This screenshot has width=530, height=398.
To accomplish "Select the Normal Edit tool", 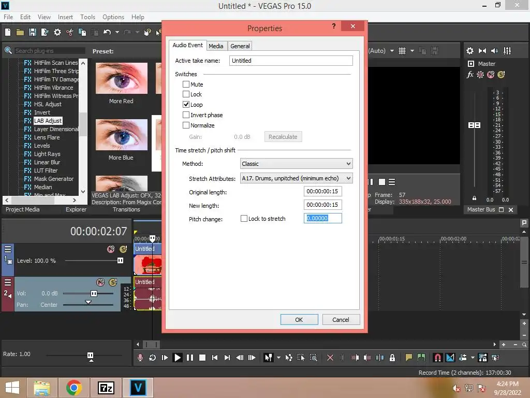I will (x=269, y=358).
